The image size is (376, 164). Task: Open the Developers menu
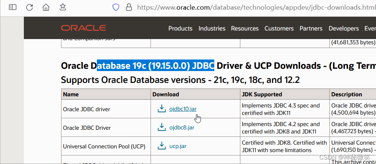[344, 29]
